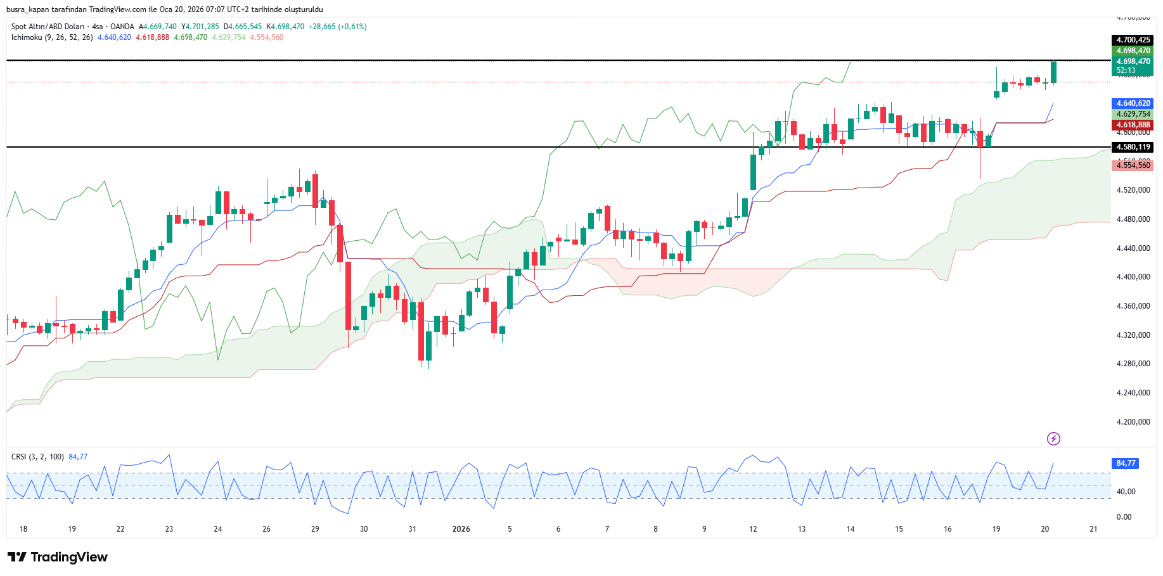
Task: Click the TradingView logo at bottom left
Action: 58,557
